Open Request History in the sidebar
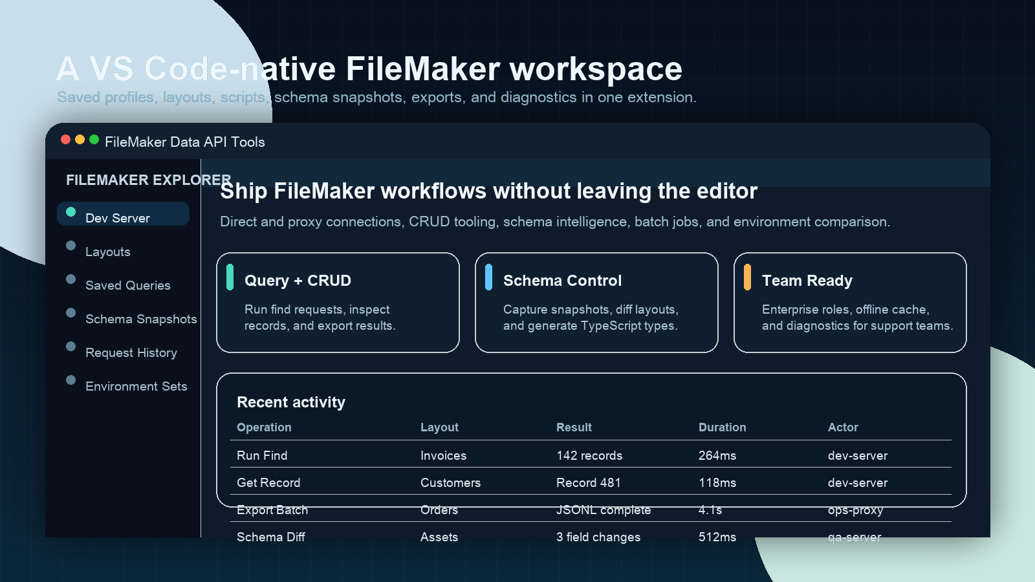 [x=131, y=352]
